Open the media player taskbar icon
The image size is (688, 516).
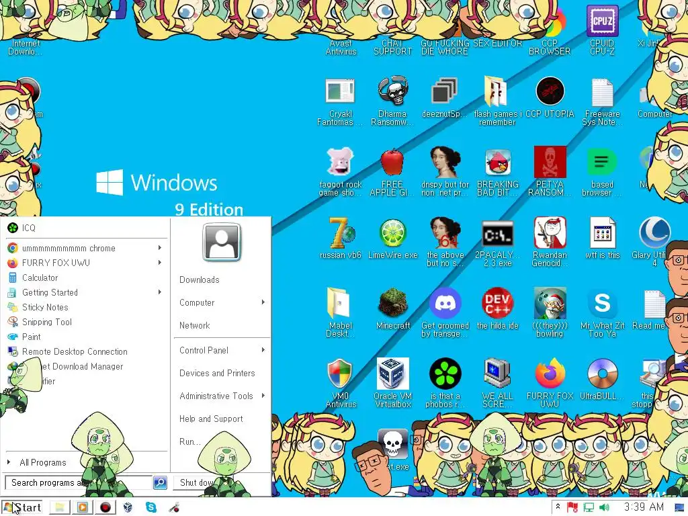pos(82,507)
